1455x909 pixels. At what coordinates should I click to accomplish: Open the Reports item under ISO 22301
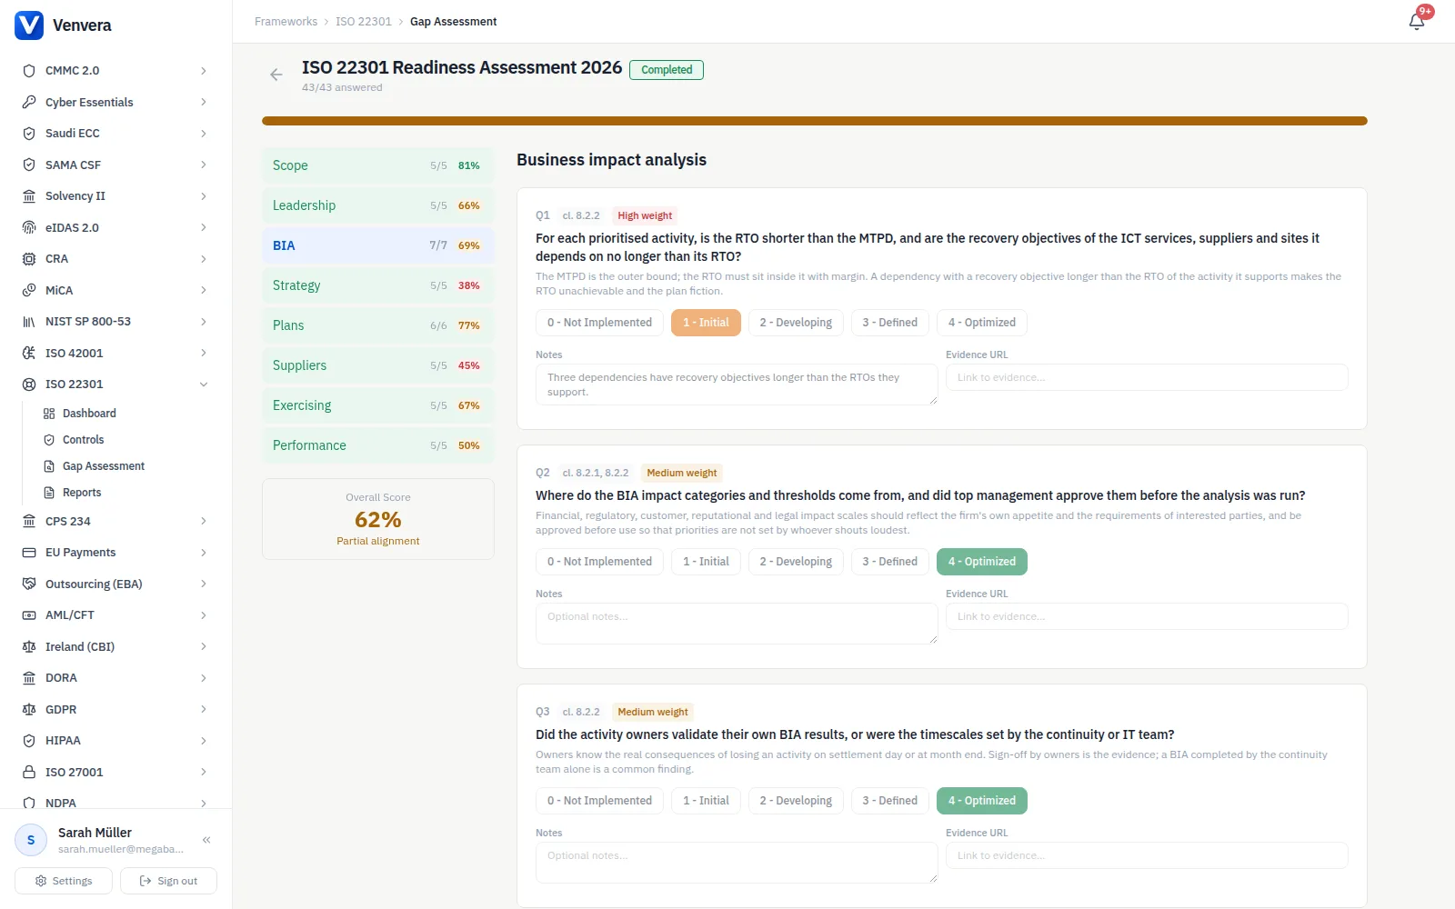[x=81, y=493]
